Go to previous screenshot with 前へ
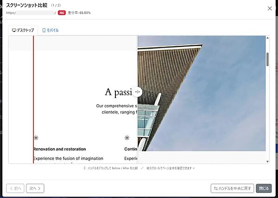This screenshot has width=278, height=198. [x=15, y=188]
